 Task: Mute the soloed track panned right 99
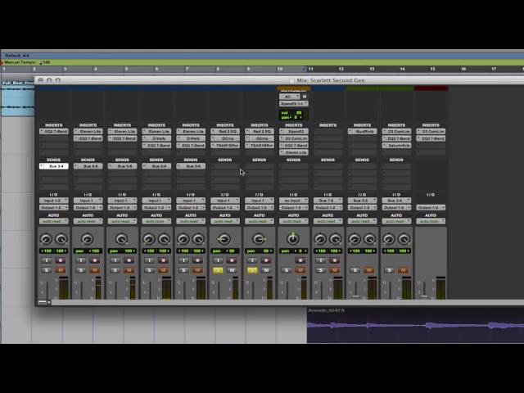click(266, 270)
